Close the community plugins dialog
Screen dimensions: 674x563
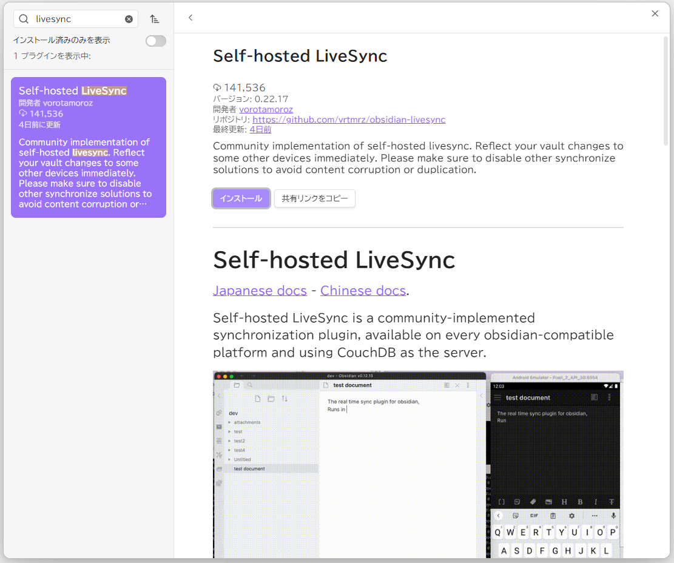pyautogui.click(x=655, y=13)
